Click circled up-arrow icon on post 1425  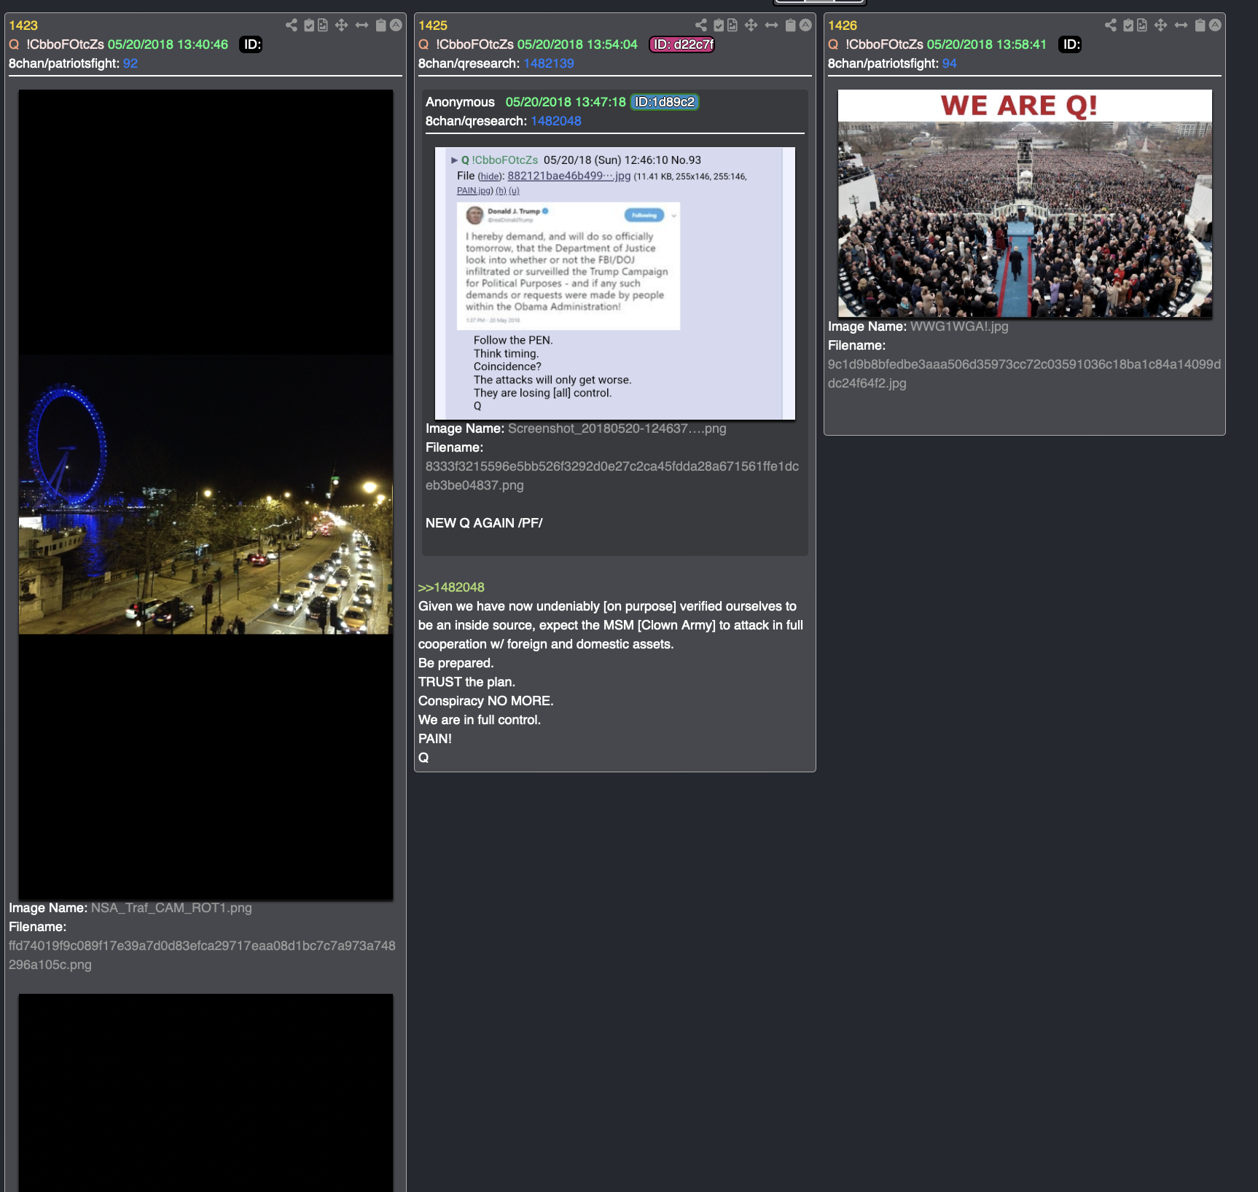tap(805, 26)
